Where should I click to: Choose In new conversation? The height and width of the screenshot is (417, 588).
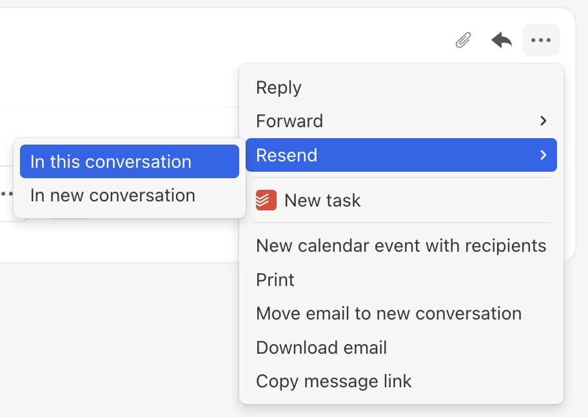click(x=112, y=195)
